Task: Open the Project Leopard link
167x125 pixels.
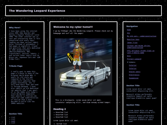Action: (134, 59)
